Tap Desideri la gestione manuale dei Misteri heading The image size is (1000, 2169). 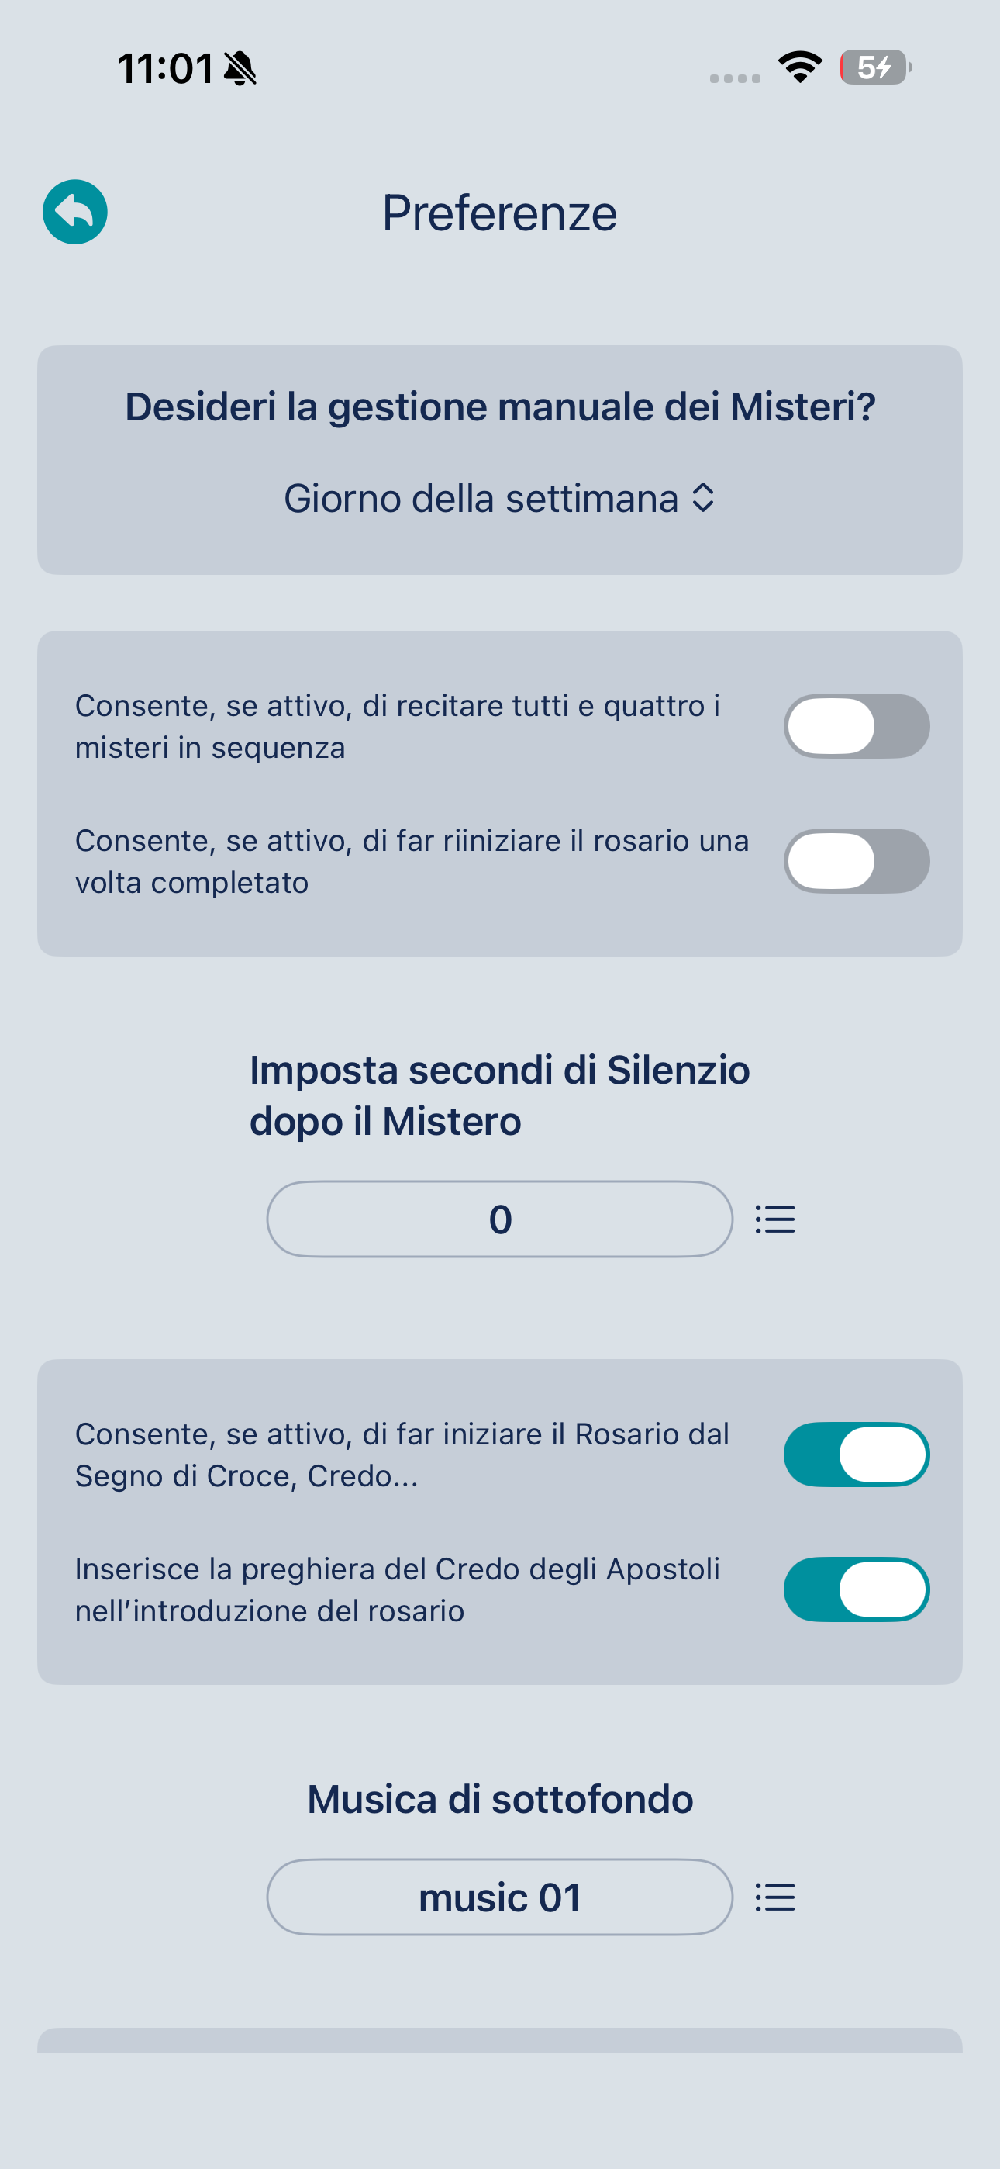[500, 406]
